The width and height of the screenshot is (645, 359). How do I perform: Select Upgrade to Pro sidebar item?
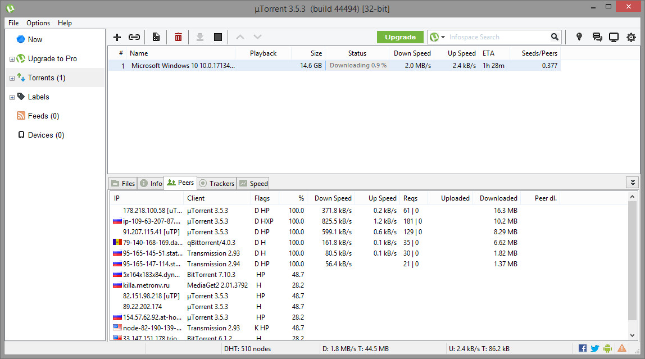pyautogui.click(x=52, y=58)
